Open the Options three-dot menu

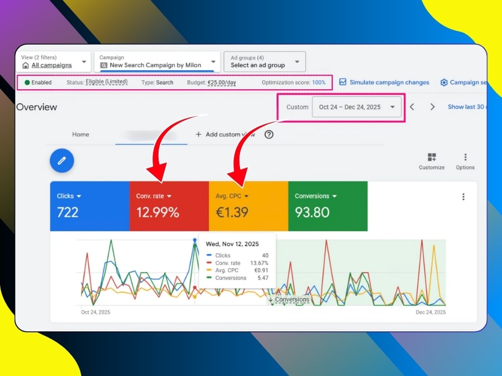click(x=465, y=157)
